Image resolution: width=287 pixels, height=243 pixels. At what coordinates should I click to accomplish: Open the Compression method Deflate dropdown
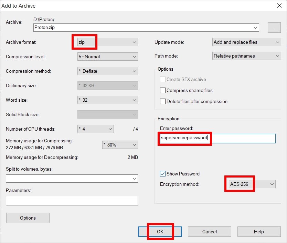point(108,71)
